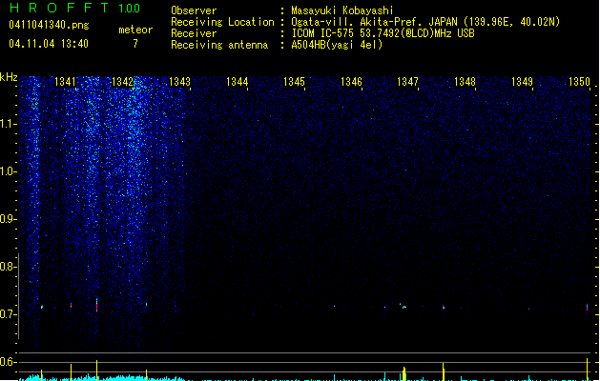
Task: Click the 1350 time marker
Action: click(579, 82)
